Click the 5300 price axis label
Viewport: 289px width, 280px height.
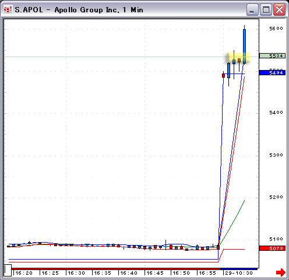[x=276, y=155]
